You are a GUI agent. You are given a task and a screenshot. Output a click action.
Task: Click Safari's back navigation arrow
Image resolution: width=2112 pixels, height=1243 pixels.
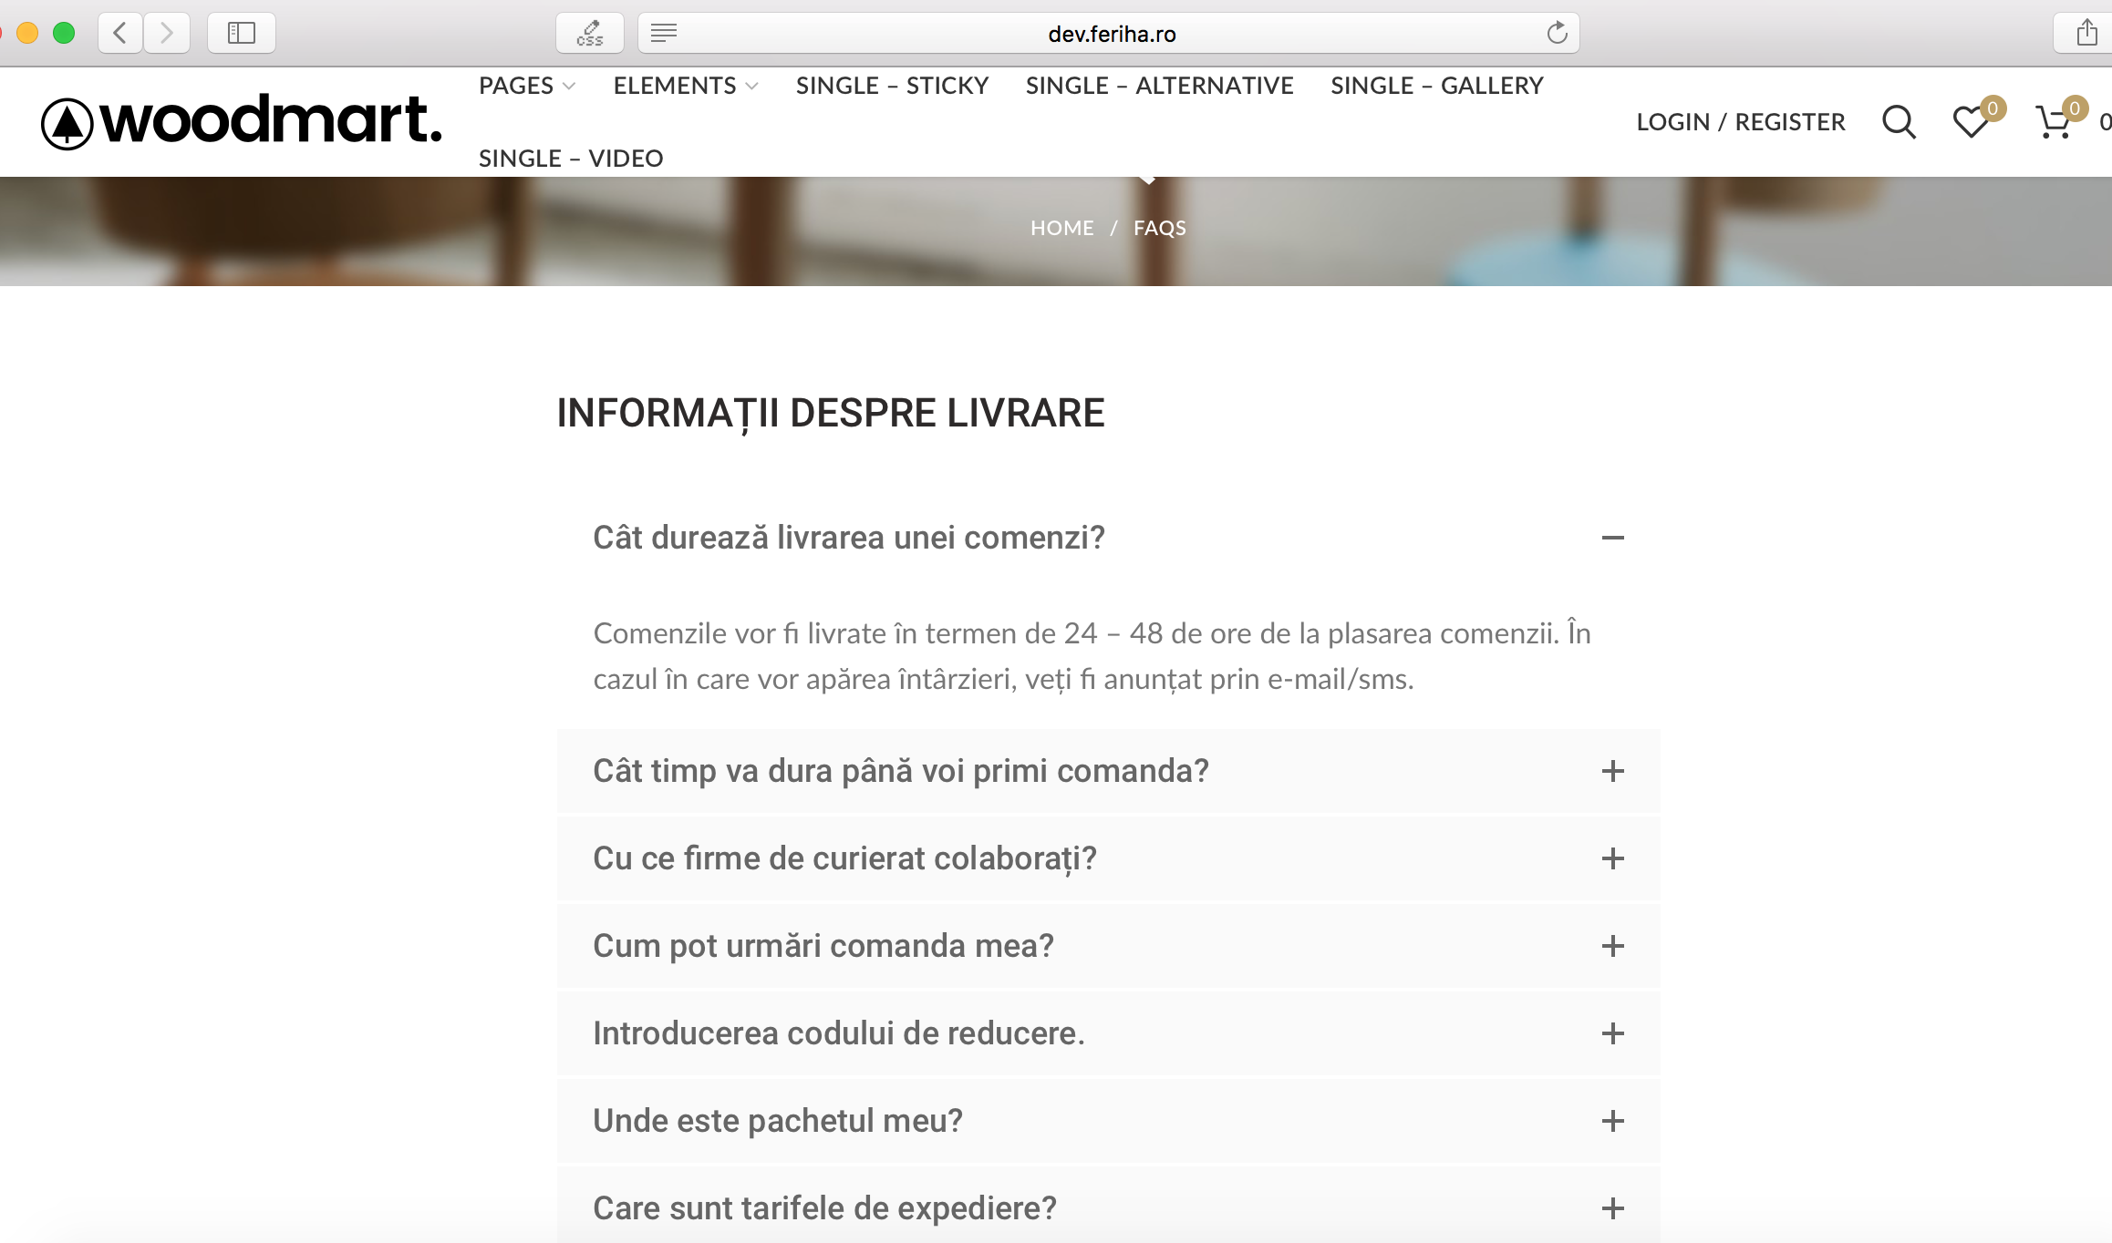point(120,34)
